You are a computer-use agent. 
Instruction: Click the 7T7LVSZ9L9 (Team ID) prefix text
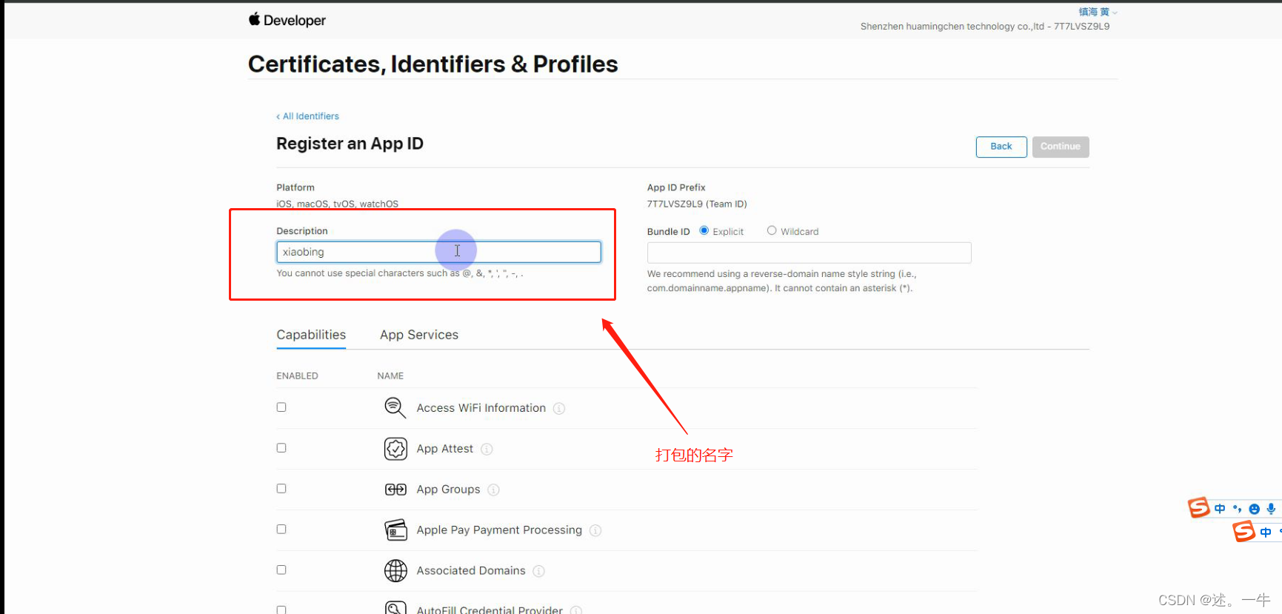[697, 204]
